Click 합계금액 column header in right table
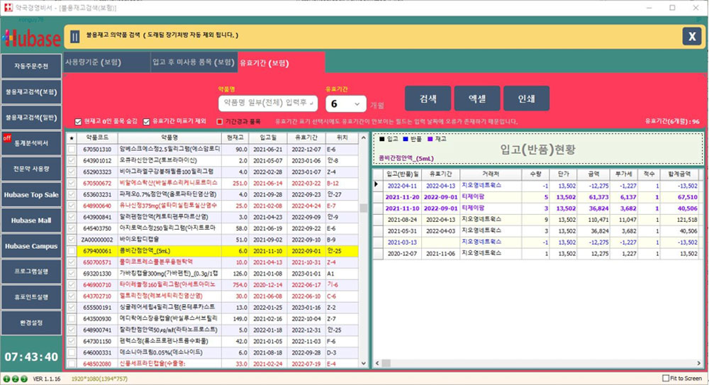The width and height of the screenshot is (709, 385). pos(679,174)
